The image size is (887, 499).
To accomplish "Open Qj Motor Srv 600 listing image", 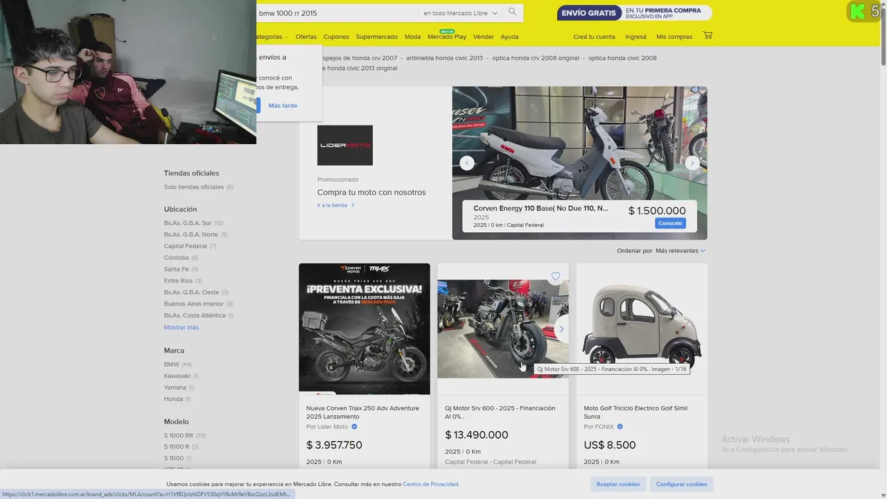I will [x=503, y=329].
